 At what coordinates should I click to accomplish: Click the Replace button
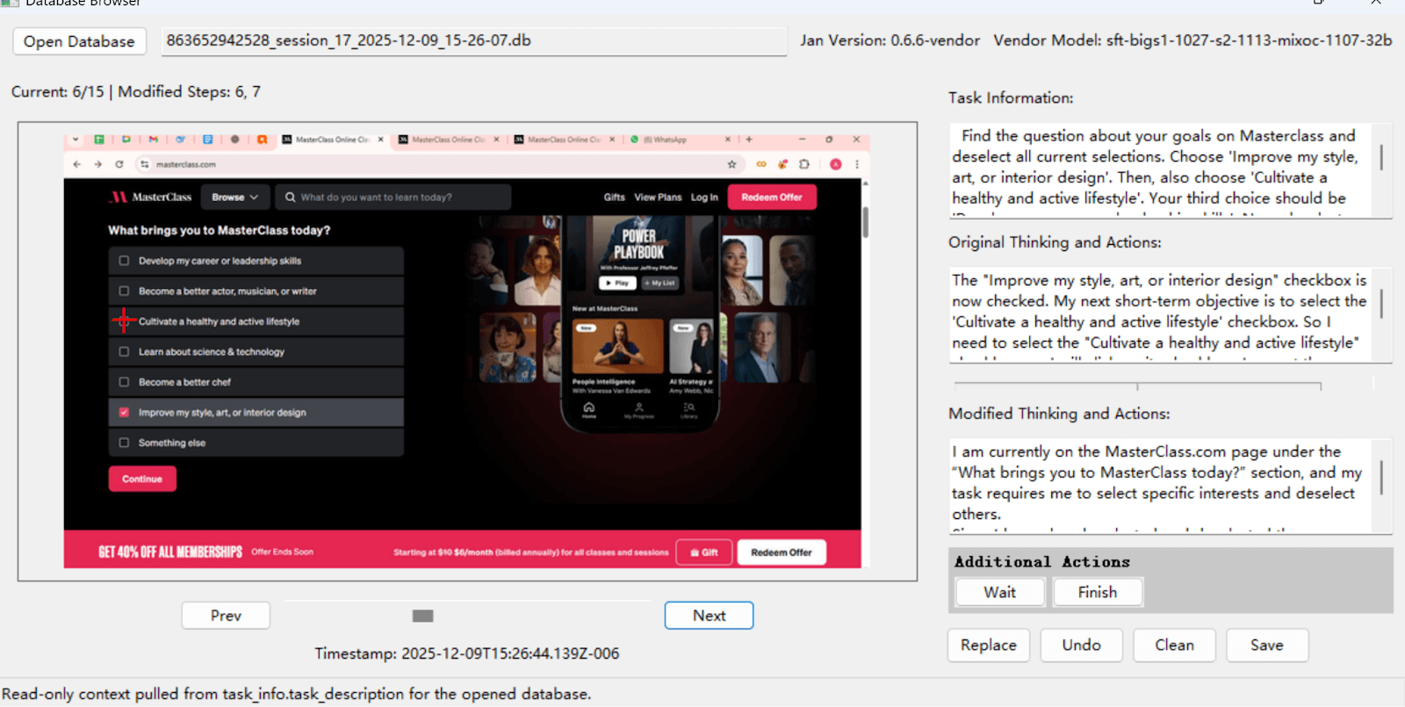coord(989,646)
